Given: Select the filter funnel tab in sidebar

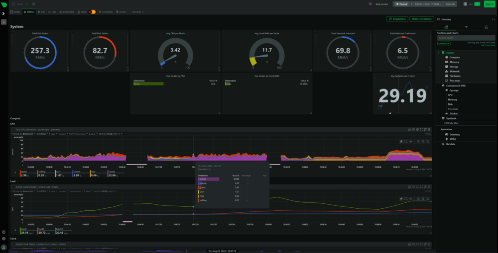Looking at the screenshot, I should pyautogui.click(x=466, y=27).
